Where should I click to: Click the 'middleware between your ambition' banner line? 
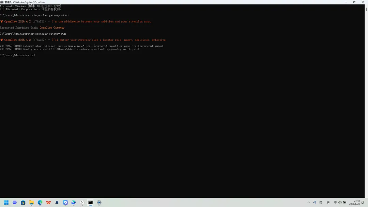(76, 21)
